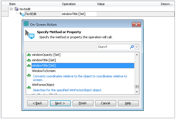This screenshot has height=119, width=176.
Task: Click the search magnifier icon
Action: (132, 47)
